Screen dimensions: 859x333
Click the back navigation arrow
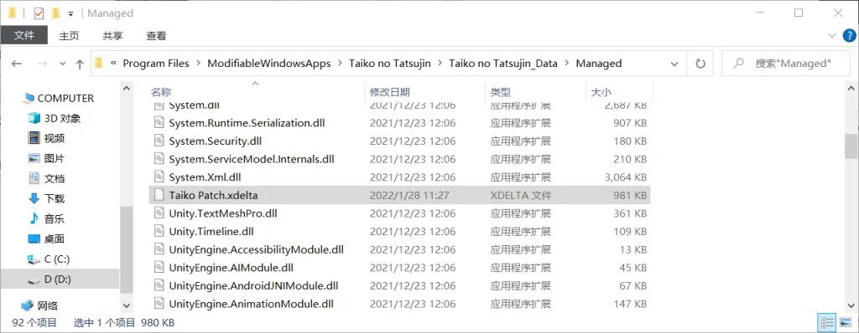click(x=17, y=64)
